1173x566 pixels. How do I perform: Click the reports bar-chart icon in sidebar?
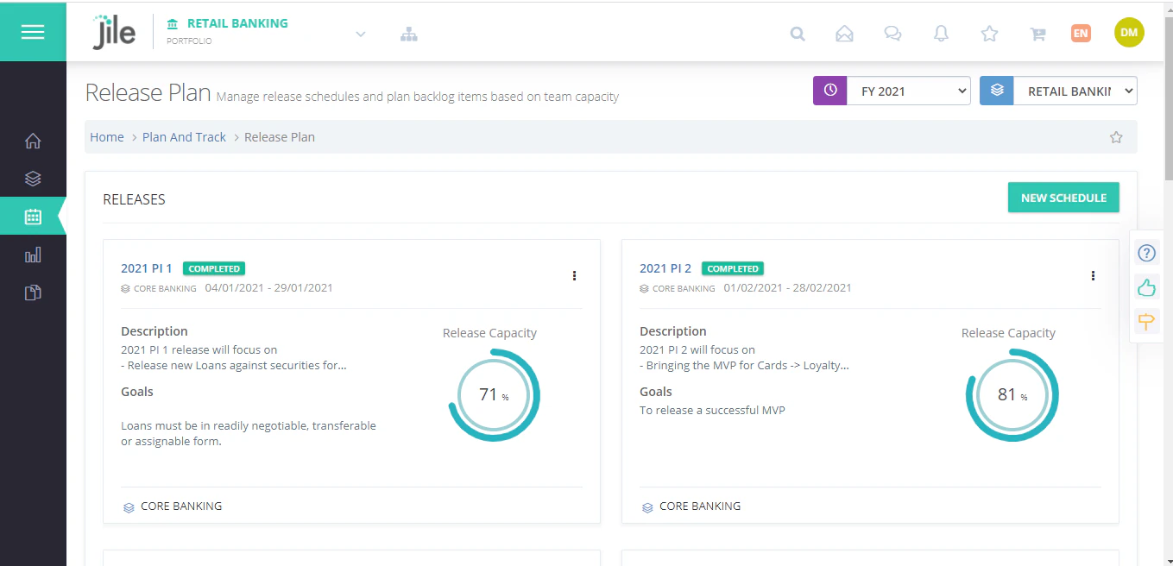tap(33, 255)
